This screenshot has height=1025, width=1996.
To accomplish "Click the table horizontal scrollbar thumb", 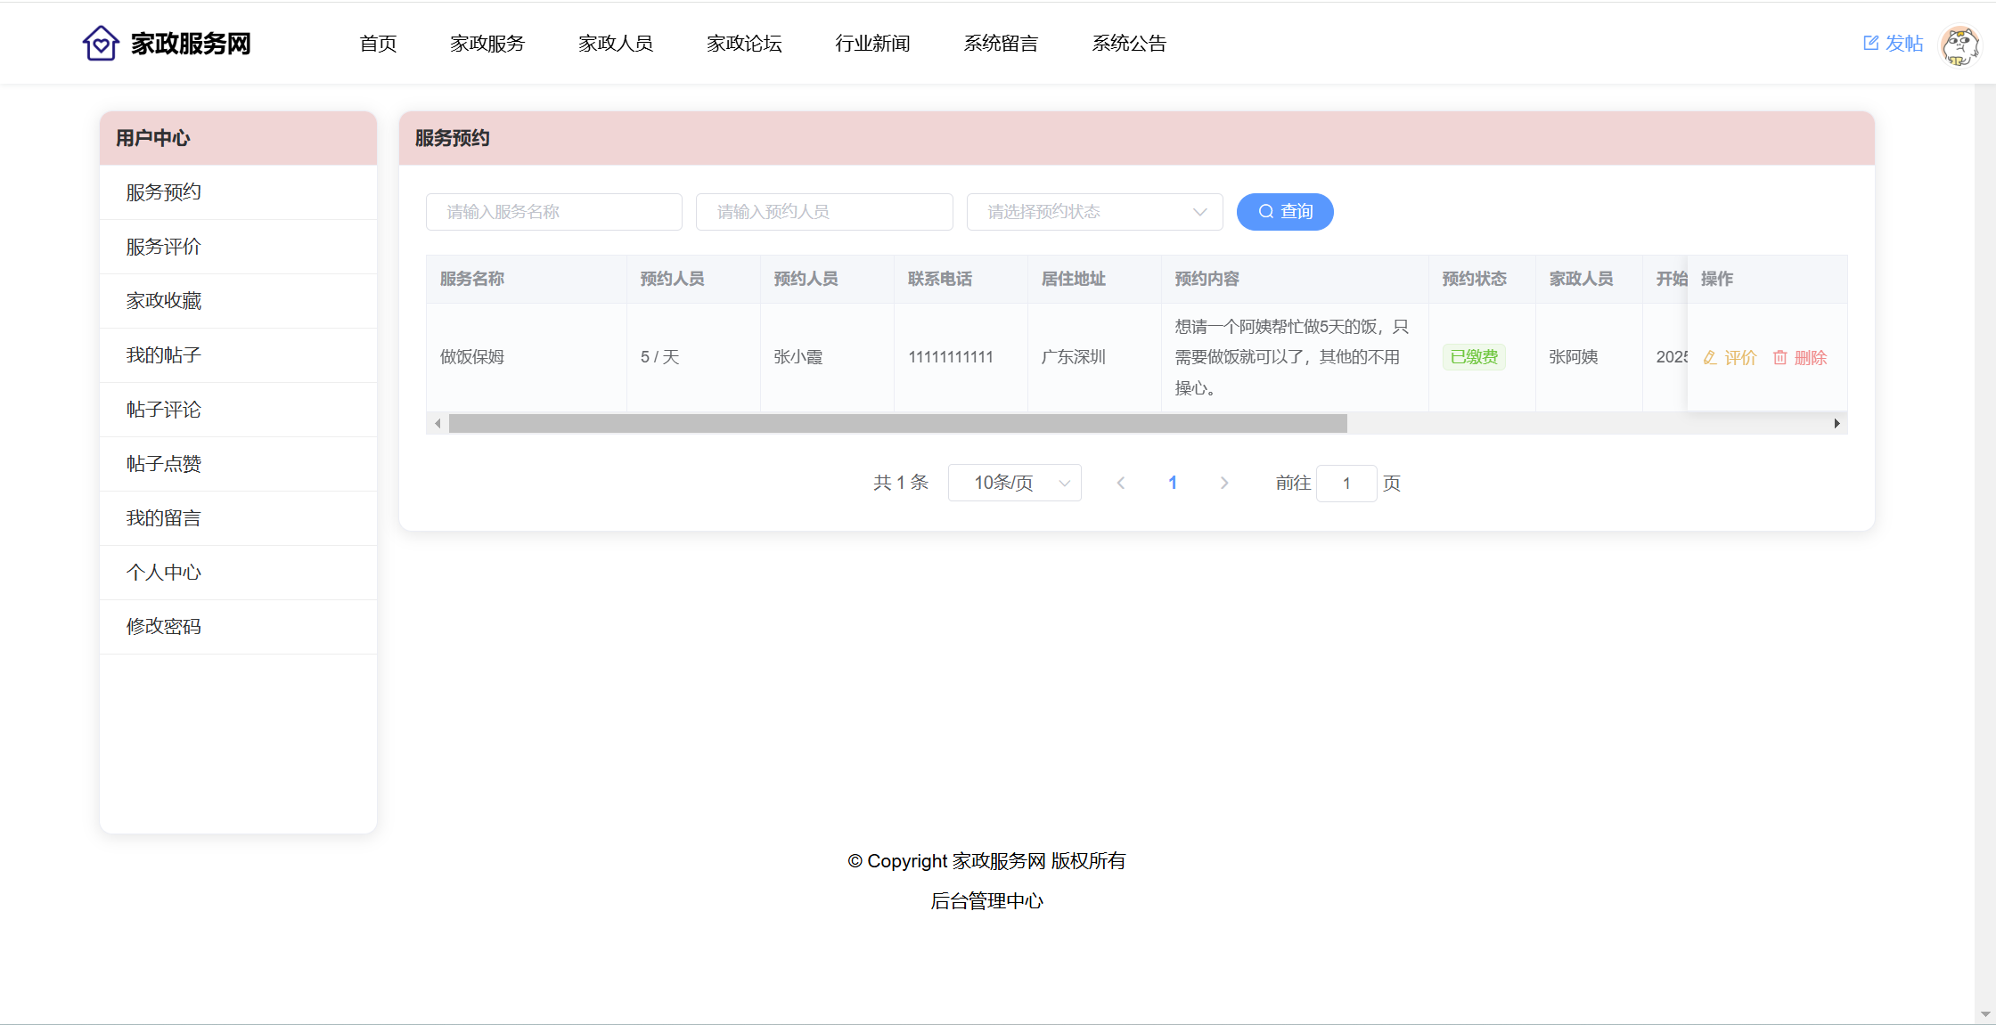I will [897, 424].
